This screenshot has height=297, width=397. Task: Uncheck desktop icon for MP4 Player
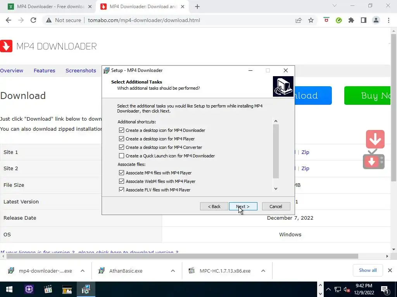tap(121, 139)
